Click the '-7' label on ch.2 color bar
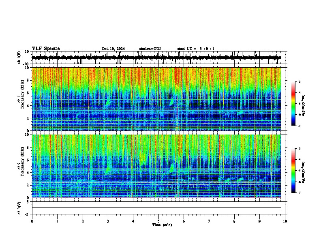 click(299, 192)
